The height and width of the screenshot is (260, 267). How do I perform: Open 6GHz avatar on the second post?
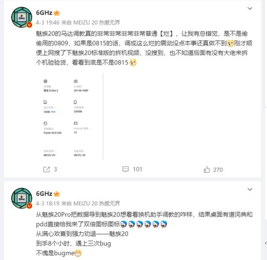click(22, 198)
